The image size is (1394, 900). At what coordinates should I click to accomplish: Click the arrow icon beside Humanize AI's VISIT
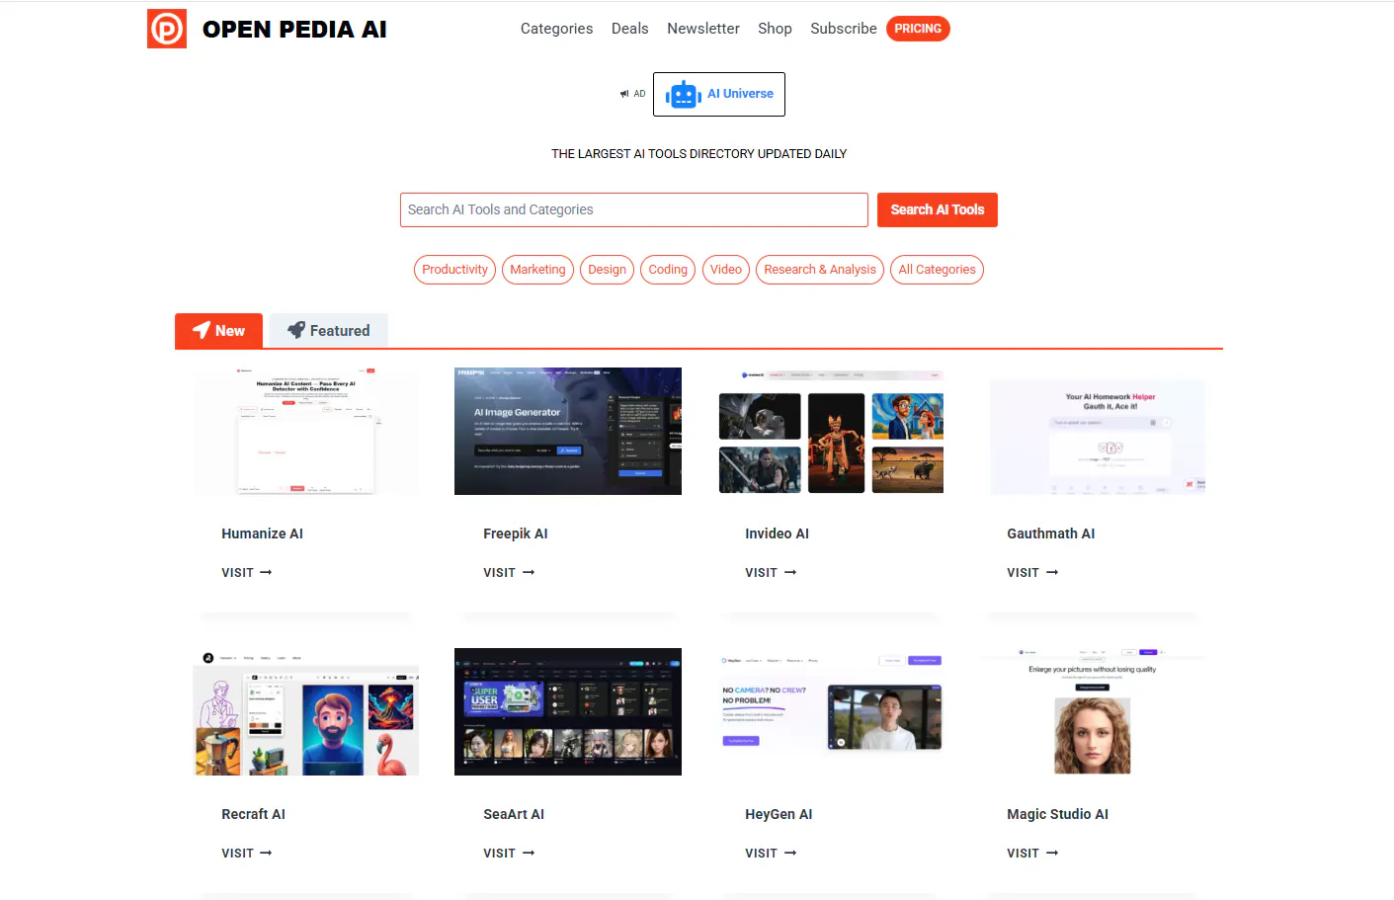coord(266,573)
